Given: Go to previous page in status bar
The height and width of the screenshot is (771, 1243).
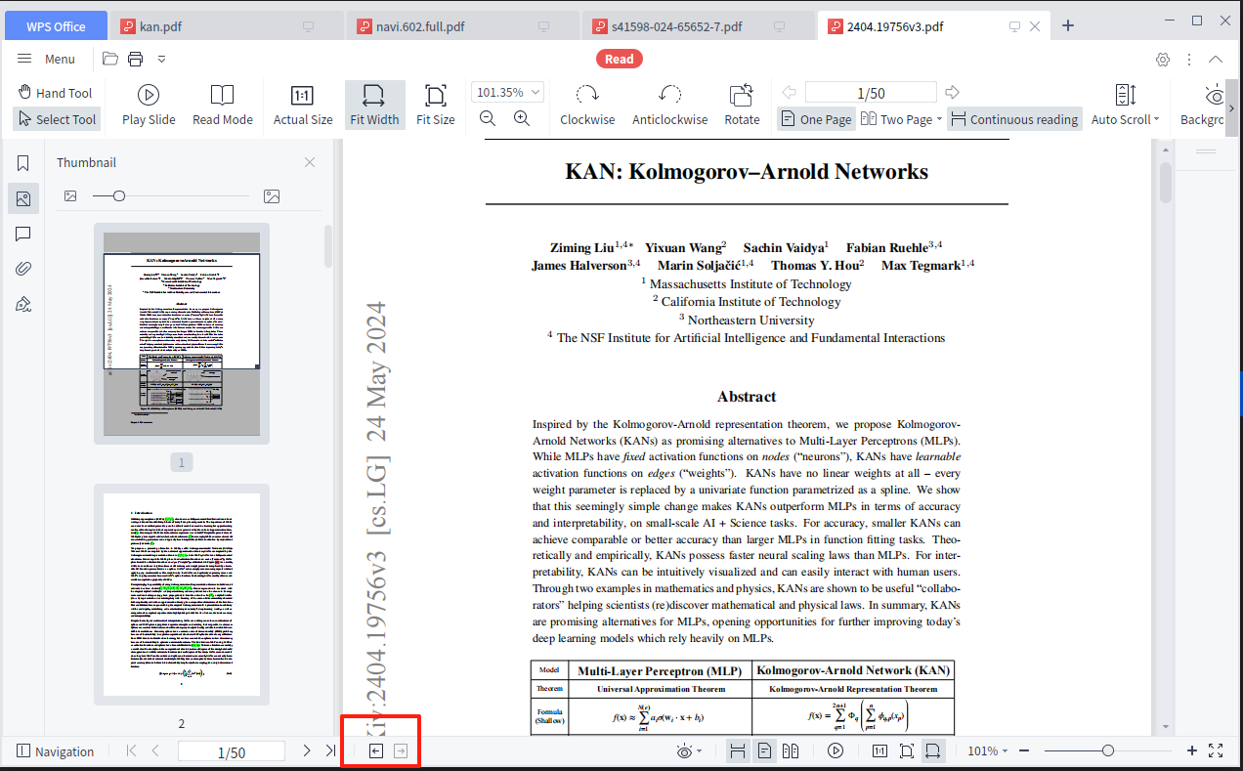Looking at the screenshot, I should click(155, 750).
